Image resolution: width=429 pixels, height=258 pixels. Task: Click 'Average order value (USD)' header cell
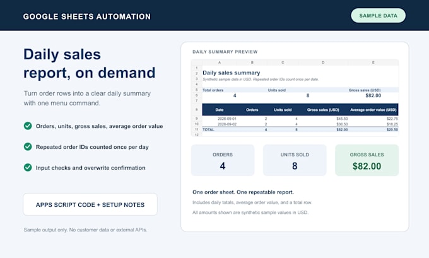(x=373, y=110)
